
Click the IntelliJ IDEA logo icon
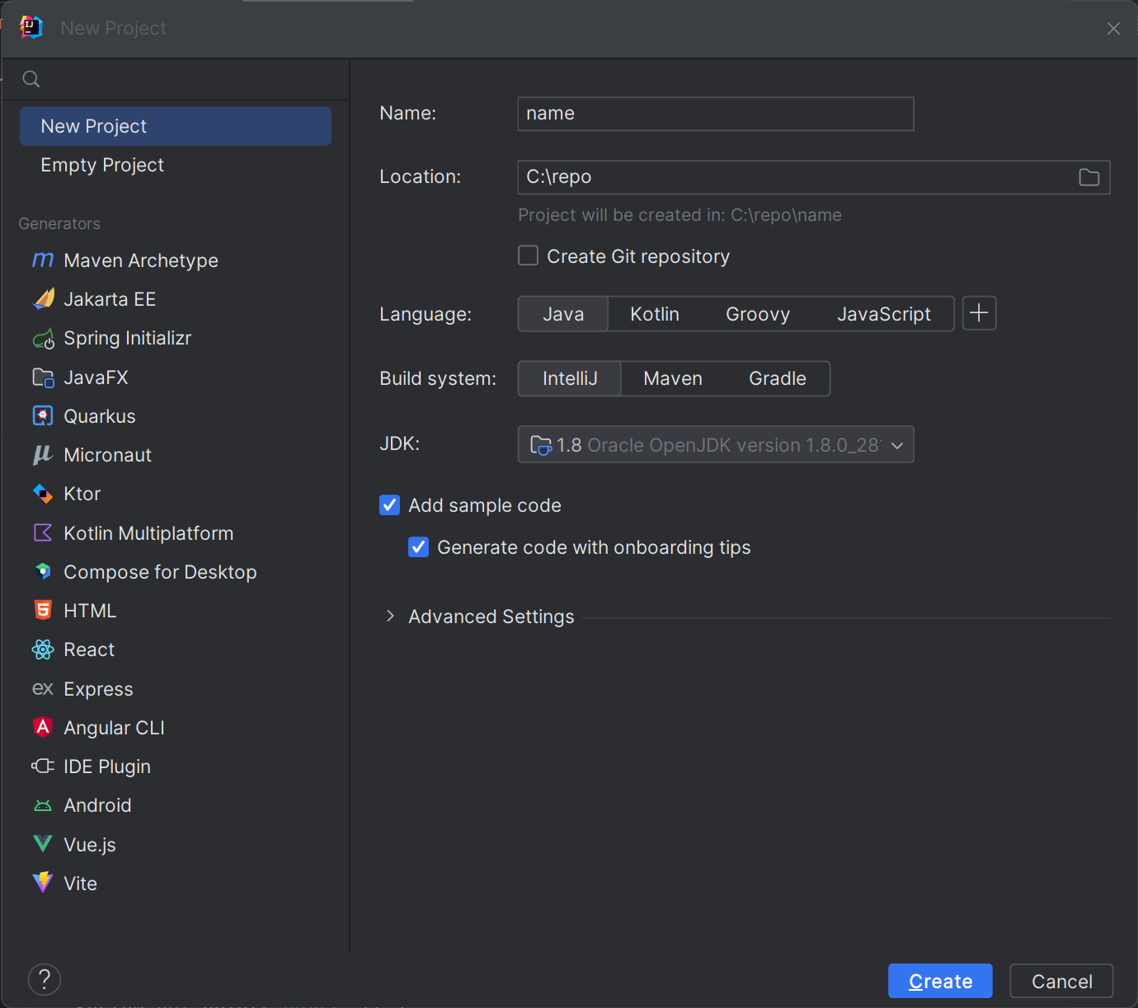[31, 27]
